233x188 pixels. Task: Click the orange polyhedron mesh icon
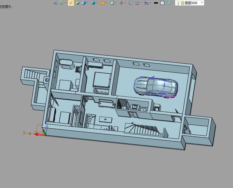point(103,3)
